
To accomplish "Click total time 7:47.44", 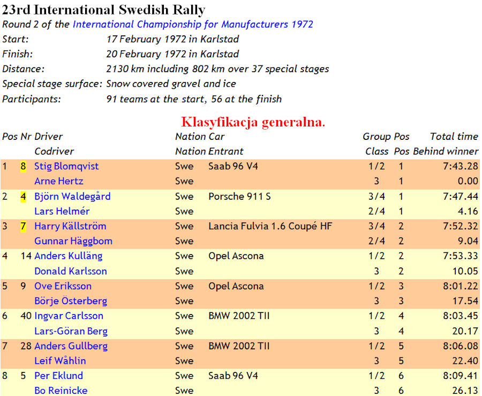I will (x=460, y=196).
